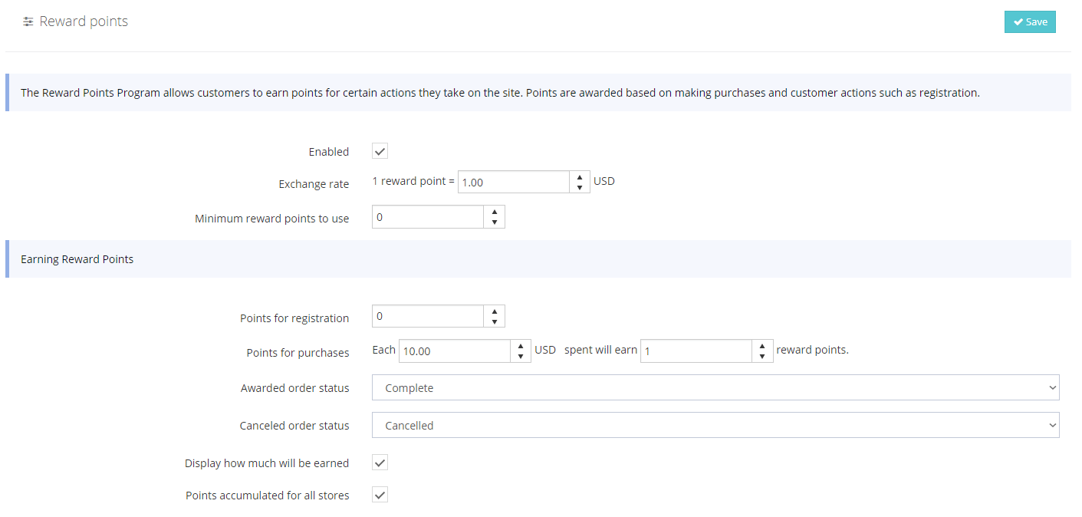Click the Minimum reward points to use label
This screenshot has height=517, width=1082.
pyautogui.click(x=272, y=219)
